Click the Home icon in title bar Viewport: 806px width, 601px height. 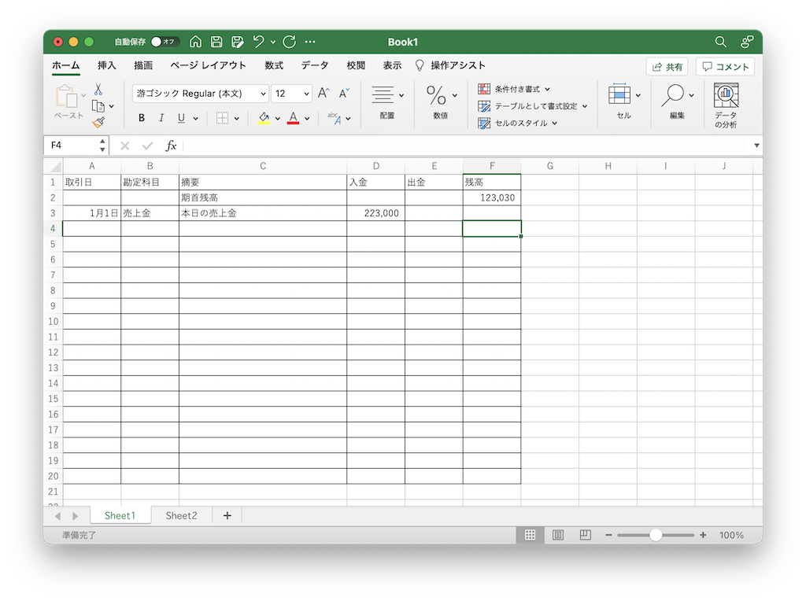click(196, 42)
